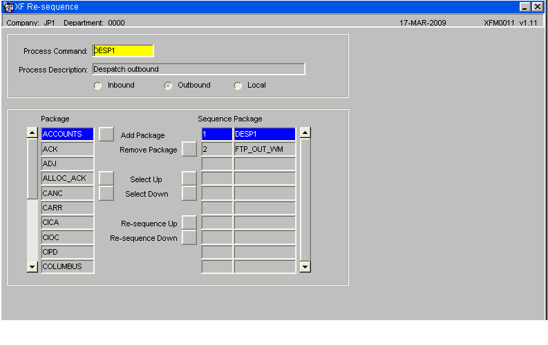Click the Add Package button

[x=106, y=135]
